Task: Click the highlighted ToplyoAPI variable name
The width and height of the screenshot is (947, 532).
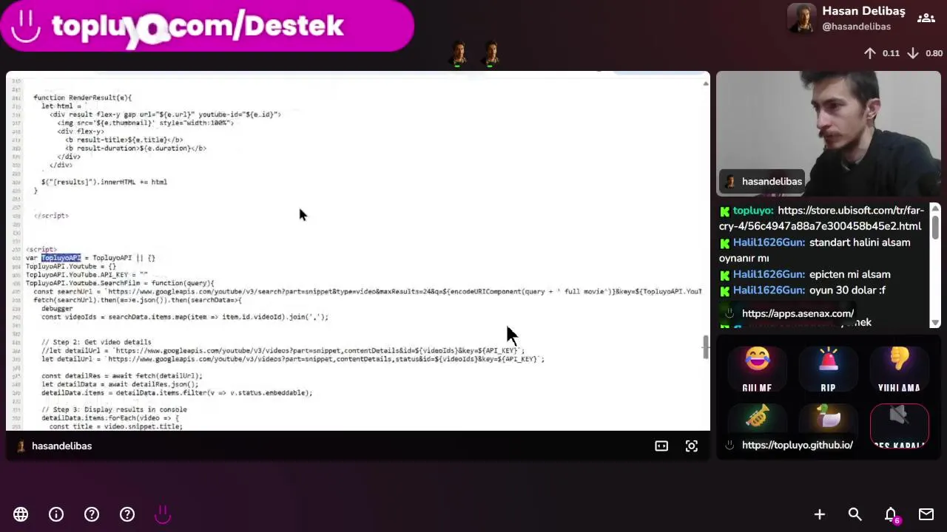Action: click(x=61, y=258)
